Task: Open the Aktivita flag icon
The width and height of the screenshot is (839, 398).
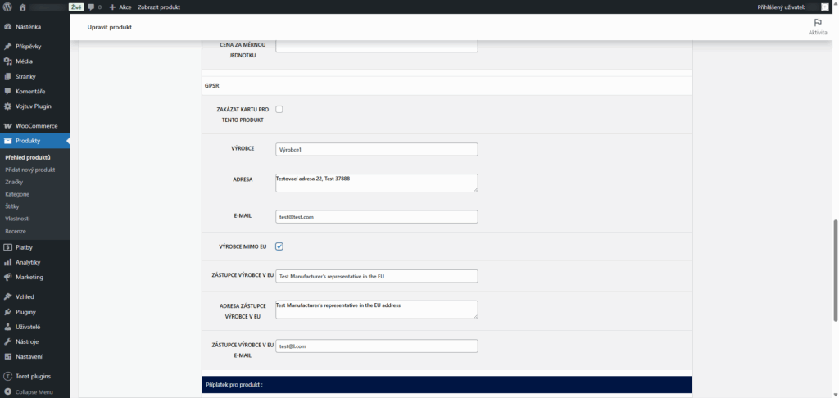Action: click(x=818, y=23)
